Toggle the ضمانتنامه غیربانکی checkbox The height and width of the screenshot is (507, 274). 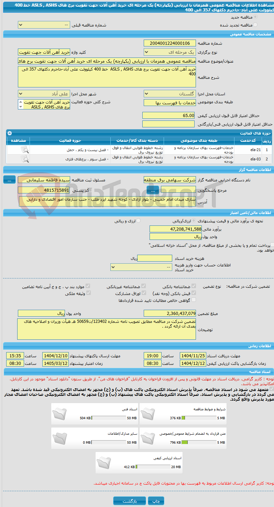pos(144,286)
